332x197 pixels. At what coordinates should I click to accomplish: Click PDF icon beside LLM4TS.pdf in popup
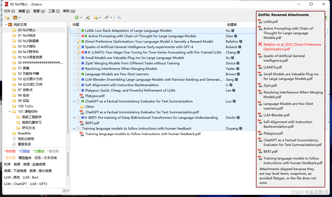260,67
